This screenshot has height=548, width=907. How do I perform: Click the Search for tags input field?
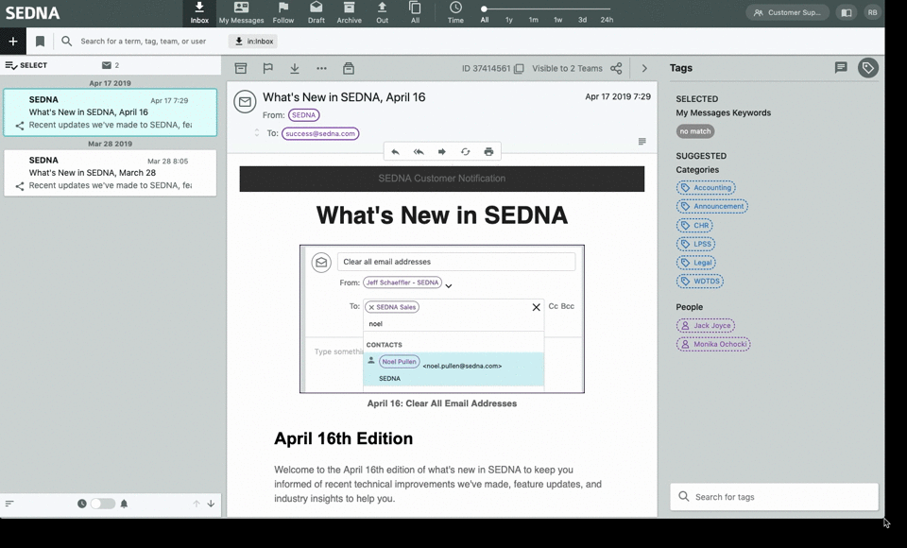coord(774,496)
